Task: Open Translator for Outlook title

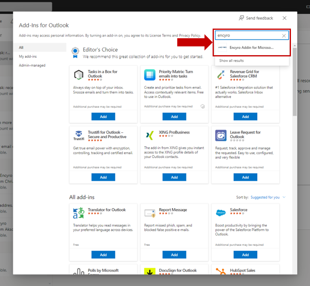Action: click(107, 210)
